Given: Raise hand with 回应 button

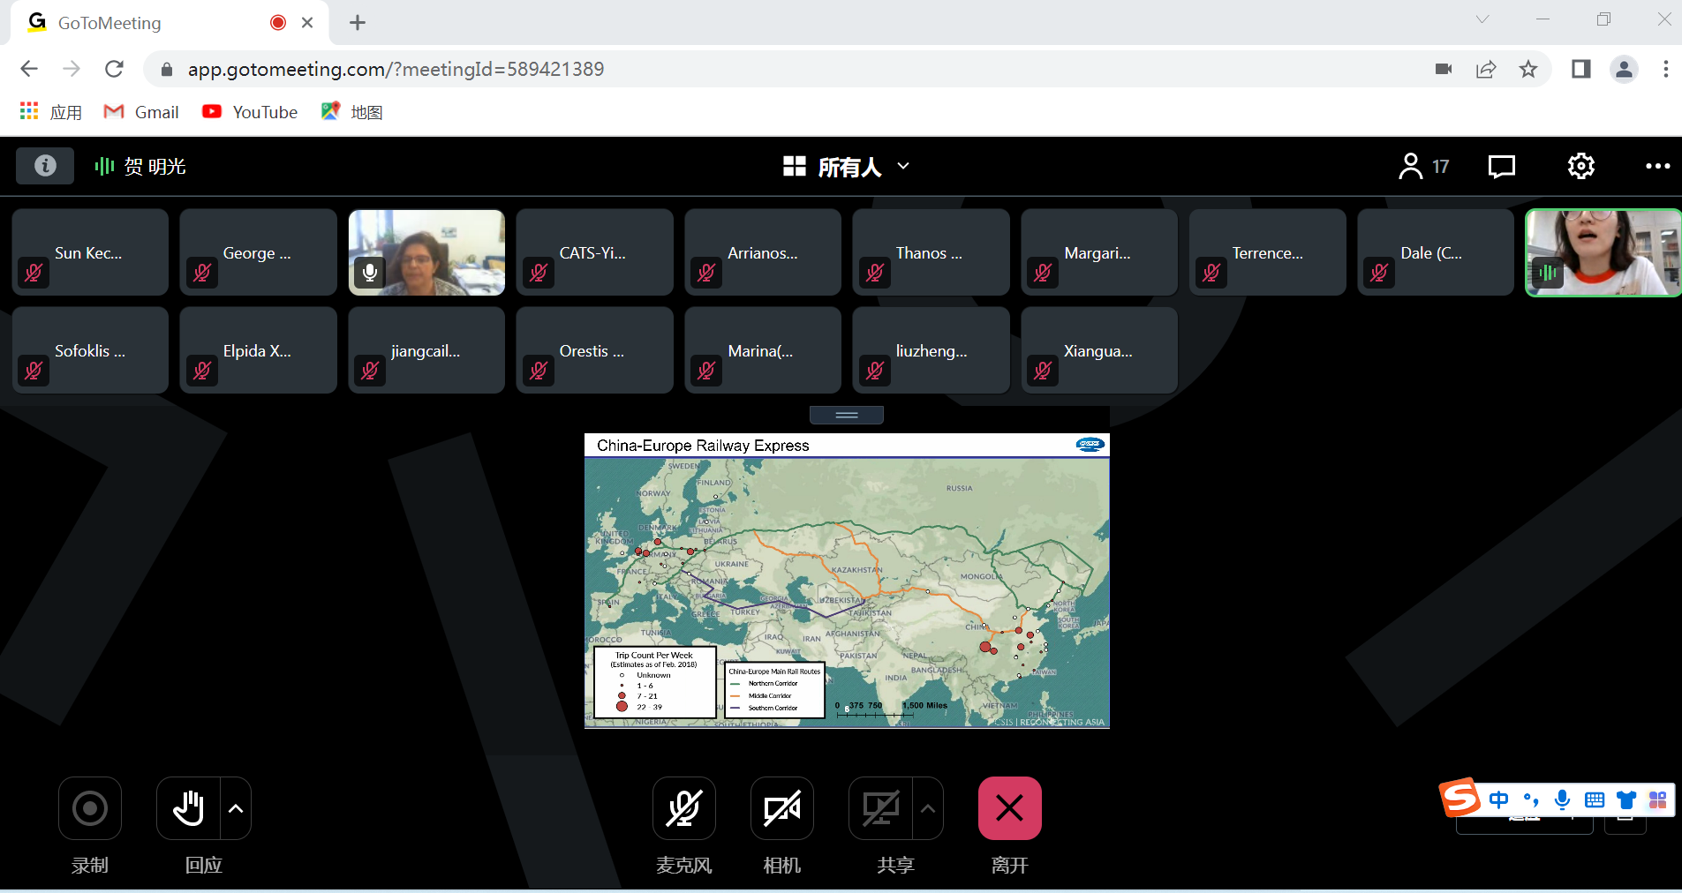Looking at the screenshot, I should [188, 808].
